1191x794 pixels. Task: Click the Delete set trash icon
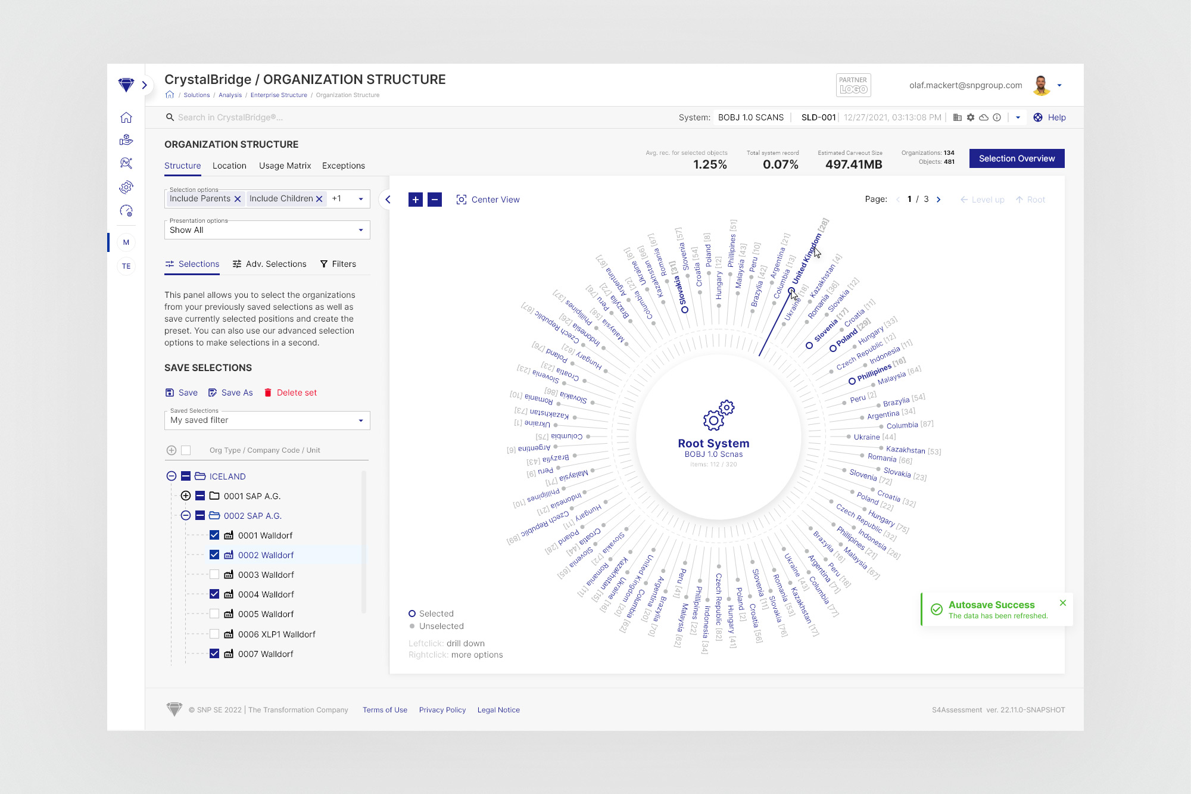tap(268, 393)
